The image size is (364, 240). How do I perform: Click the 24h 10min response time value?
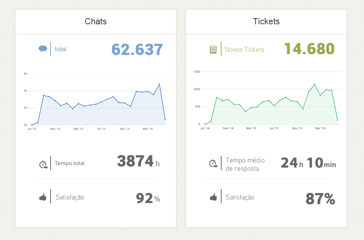tap(308, 163)
